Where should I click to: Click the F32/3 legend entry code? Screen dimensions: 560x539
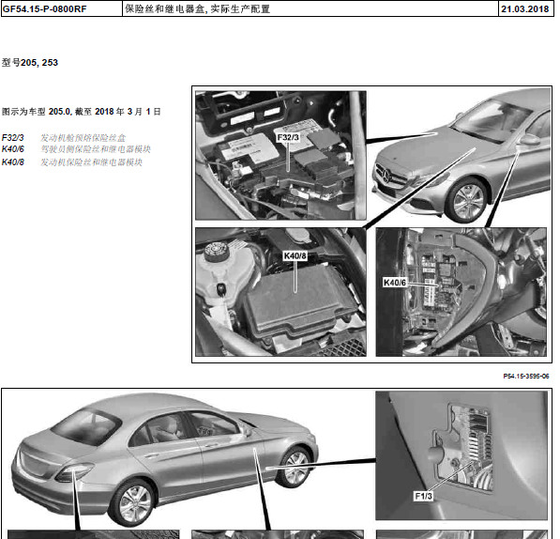(x=13, y=138)
